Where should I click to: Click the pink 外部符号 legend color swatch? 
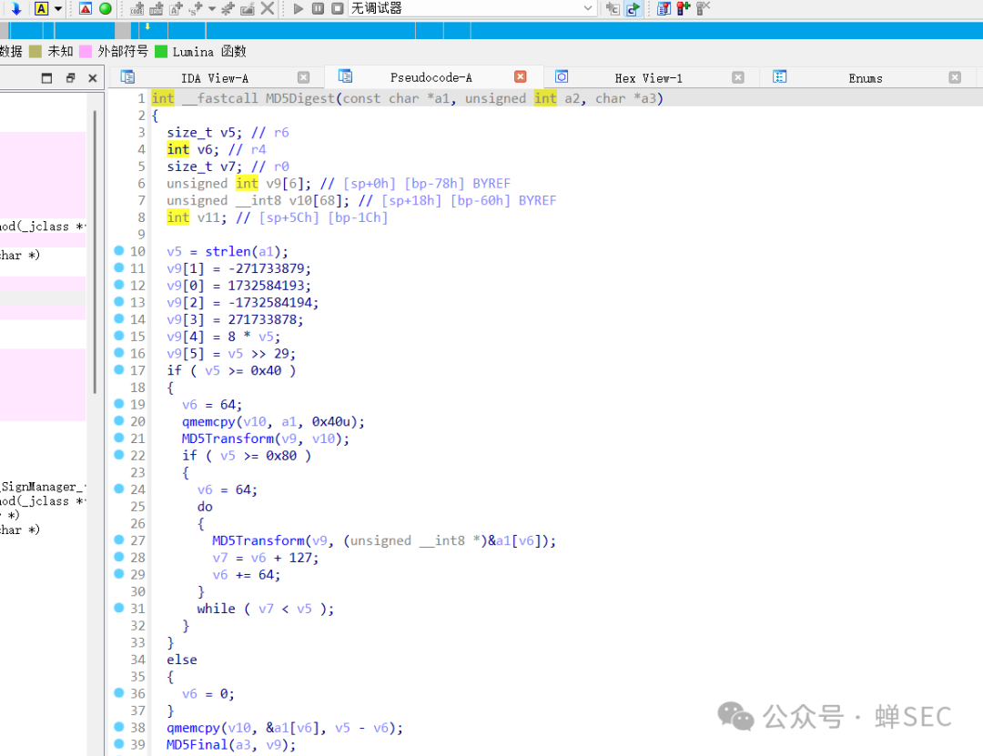[86, 52]
